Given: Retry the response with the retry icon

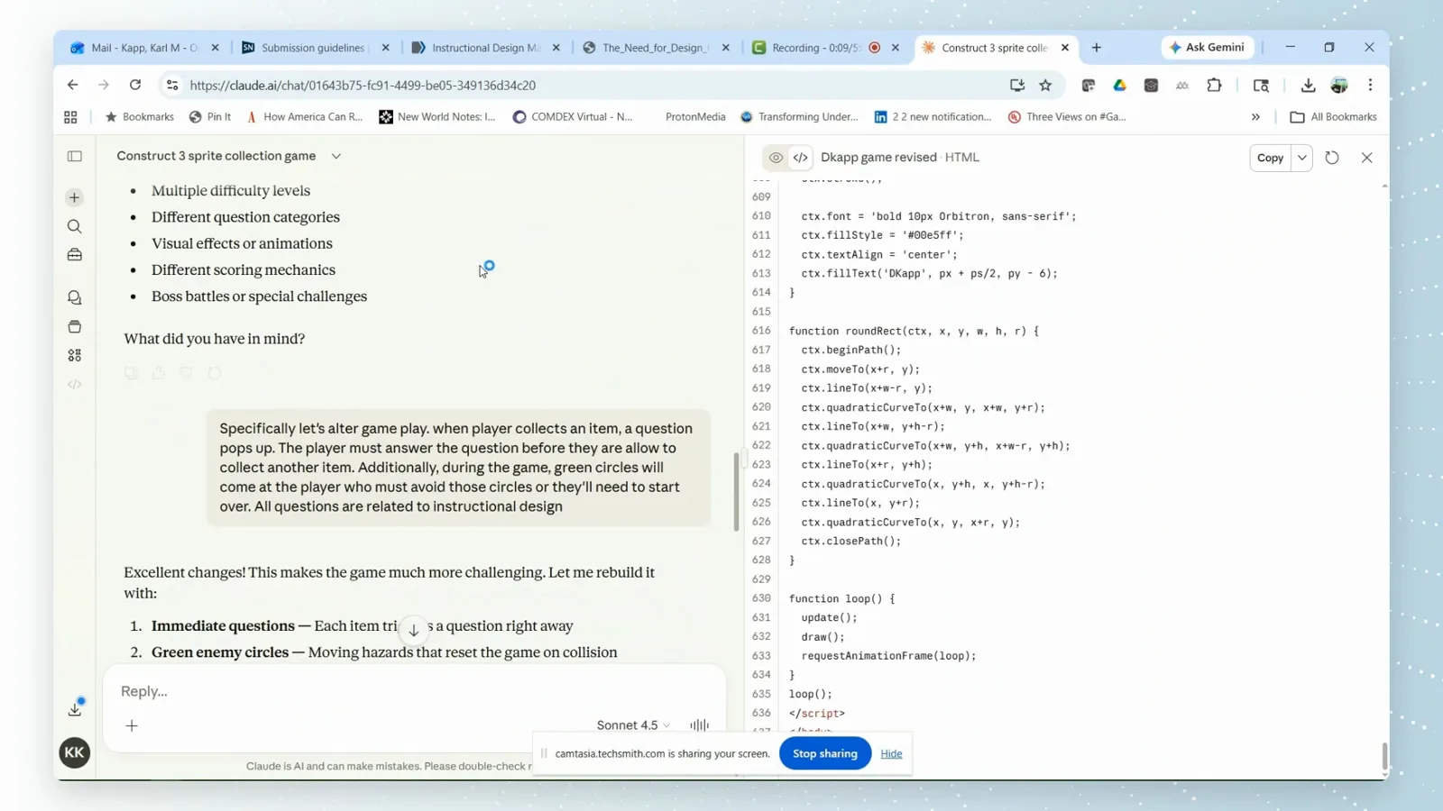Looking at the screenshot, I should tap(214, 373).
